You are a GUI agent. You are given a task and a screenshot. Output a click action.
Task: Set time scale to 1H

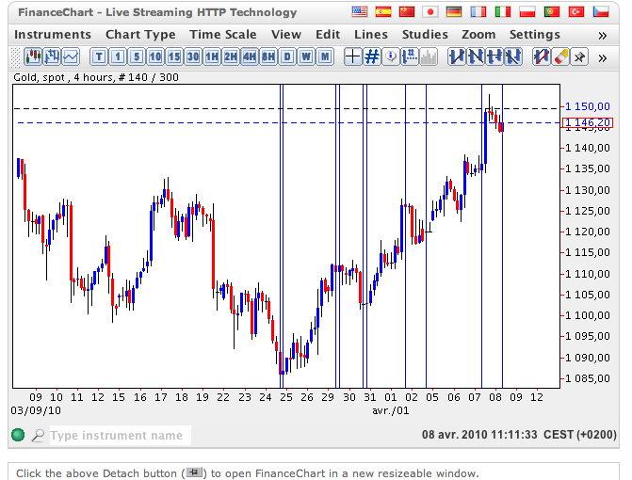tap(212, 56)
